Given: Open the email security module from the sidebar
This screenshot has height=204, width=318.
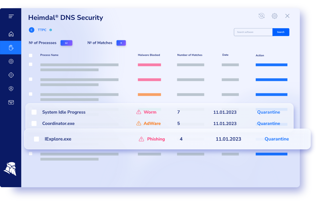Looking at the screenshot, I should 11,102.
